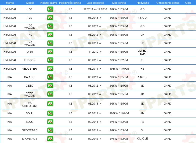This screenshot has height=143, width=196.
Task: Click fuel icon in Hyundai I 40 Wagon row
Action: (x=50, y=43)
